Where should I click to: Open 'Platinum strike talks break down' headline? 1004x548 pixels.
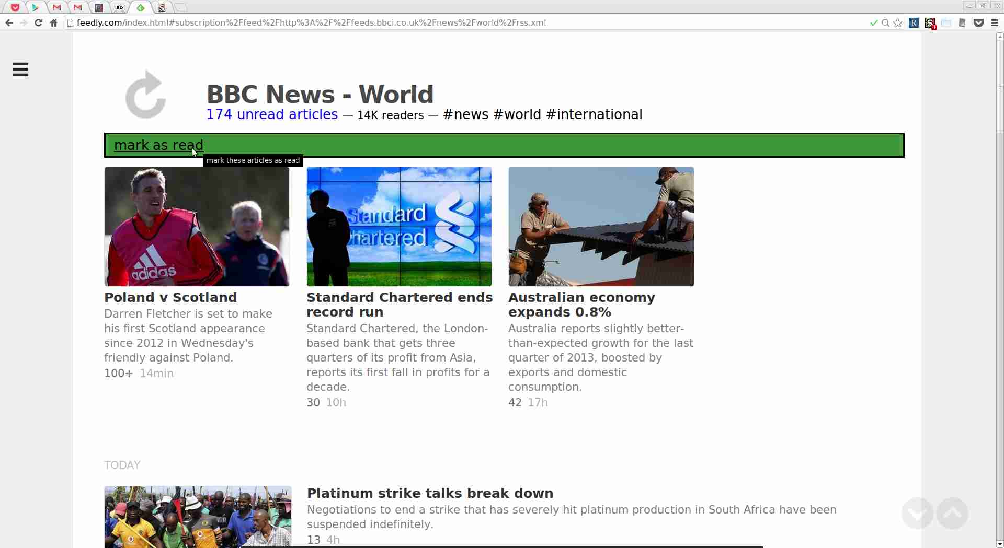coord(430,493)
